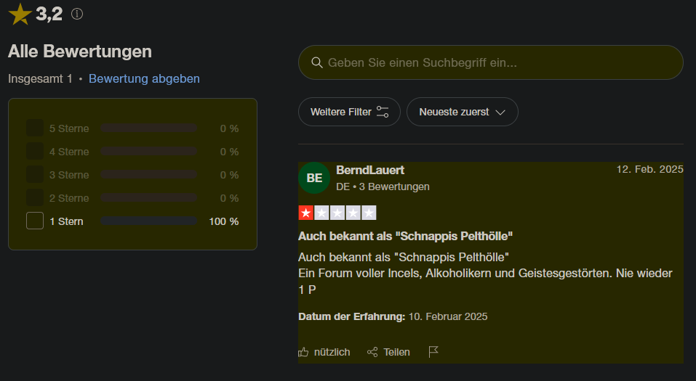Click the Insgesamt 1 text
This screenshot has height=381, width=696.
coord(40,79)
